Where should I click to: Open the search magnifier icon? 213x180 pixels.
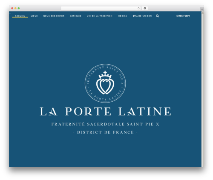[x=157, y=16]
